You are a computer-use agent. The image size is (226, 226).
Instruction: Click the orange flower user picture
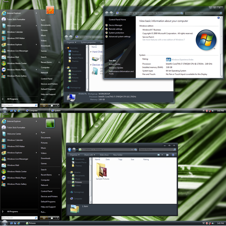tap(50, 10)
